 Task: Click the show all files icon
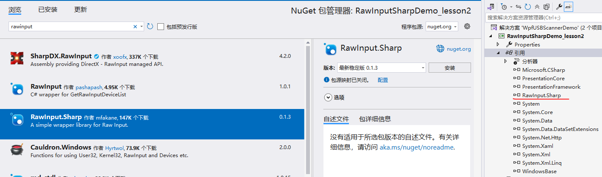(546, 7)
